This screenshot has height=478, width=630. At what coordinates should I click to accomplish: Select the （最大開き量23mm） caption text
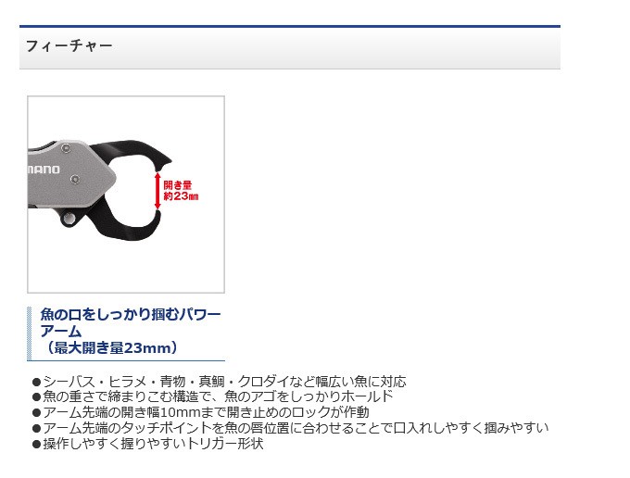tap(109, 347)
